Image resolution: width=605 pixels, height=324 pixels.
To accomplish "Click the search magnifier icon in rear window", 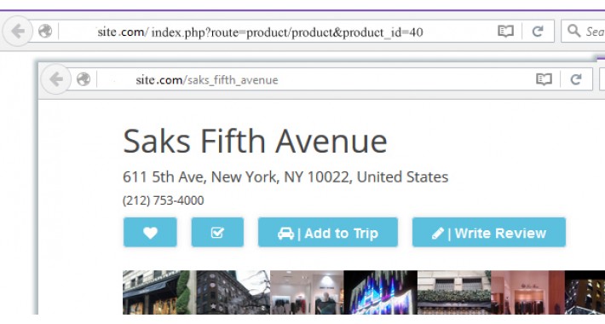I will (x=573, y=32).
